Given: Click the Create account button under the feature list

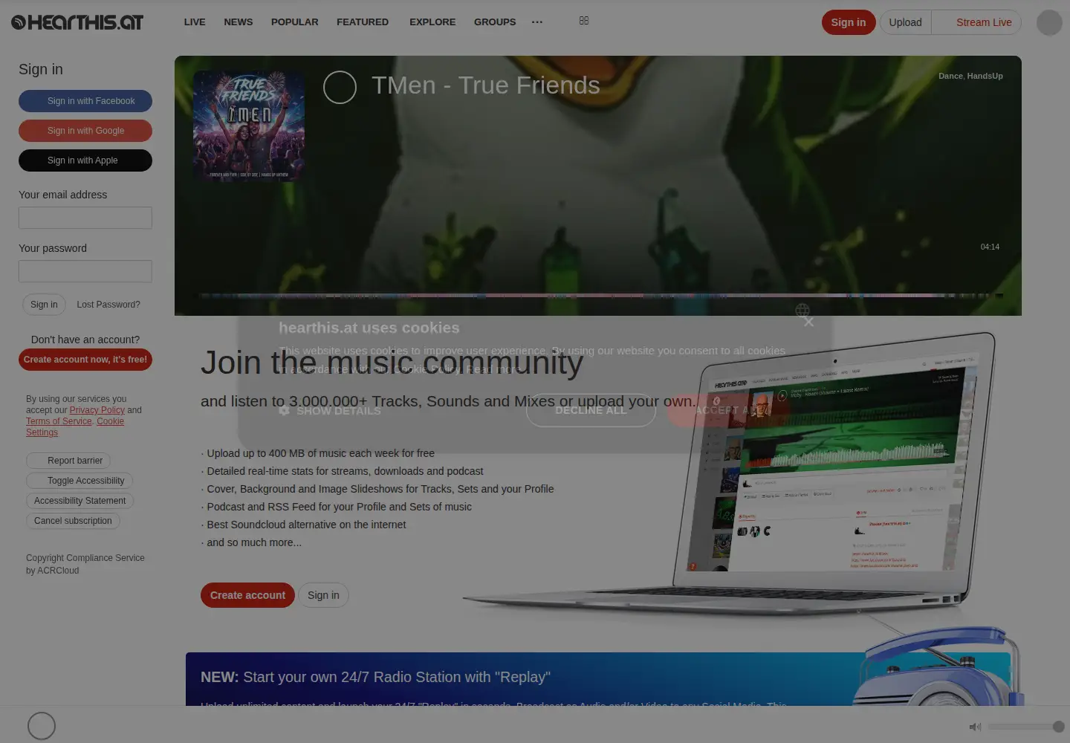Looking at the screenshot, I should point(247,595).
